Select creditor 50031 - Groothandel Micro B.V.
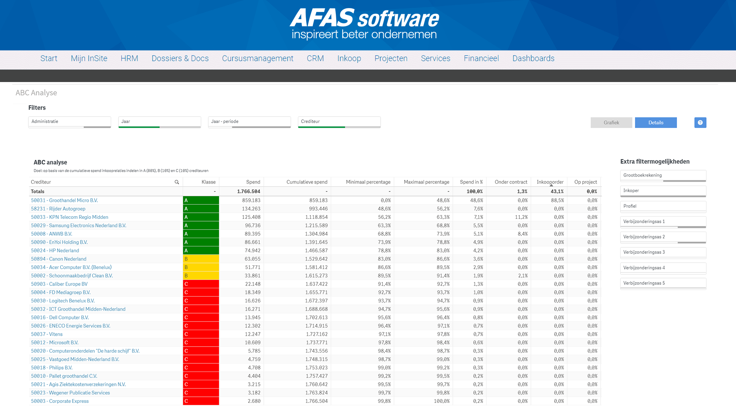736x414 pixels. tap(64, 200)
